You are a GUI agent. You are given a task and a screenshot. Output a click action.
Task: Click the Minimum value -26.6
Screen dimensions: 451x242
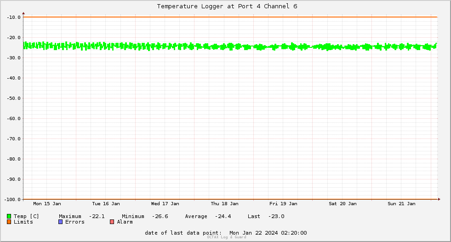(160, 216)
